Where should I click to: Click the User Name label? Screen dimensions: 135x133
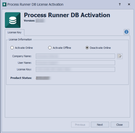pos(25,63)
